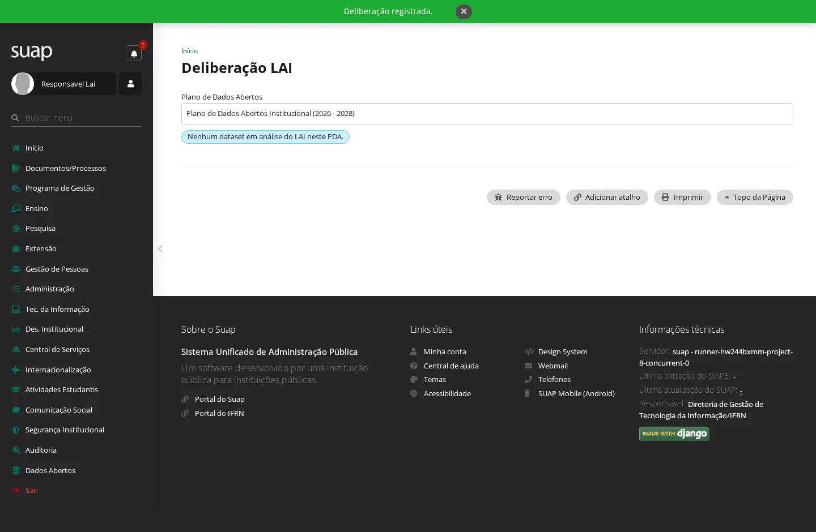Click the Gestão de Pessoas people icon
This screenshot has height=532, width=816.
(x=16, y=269)
